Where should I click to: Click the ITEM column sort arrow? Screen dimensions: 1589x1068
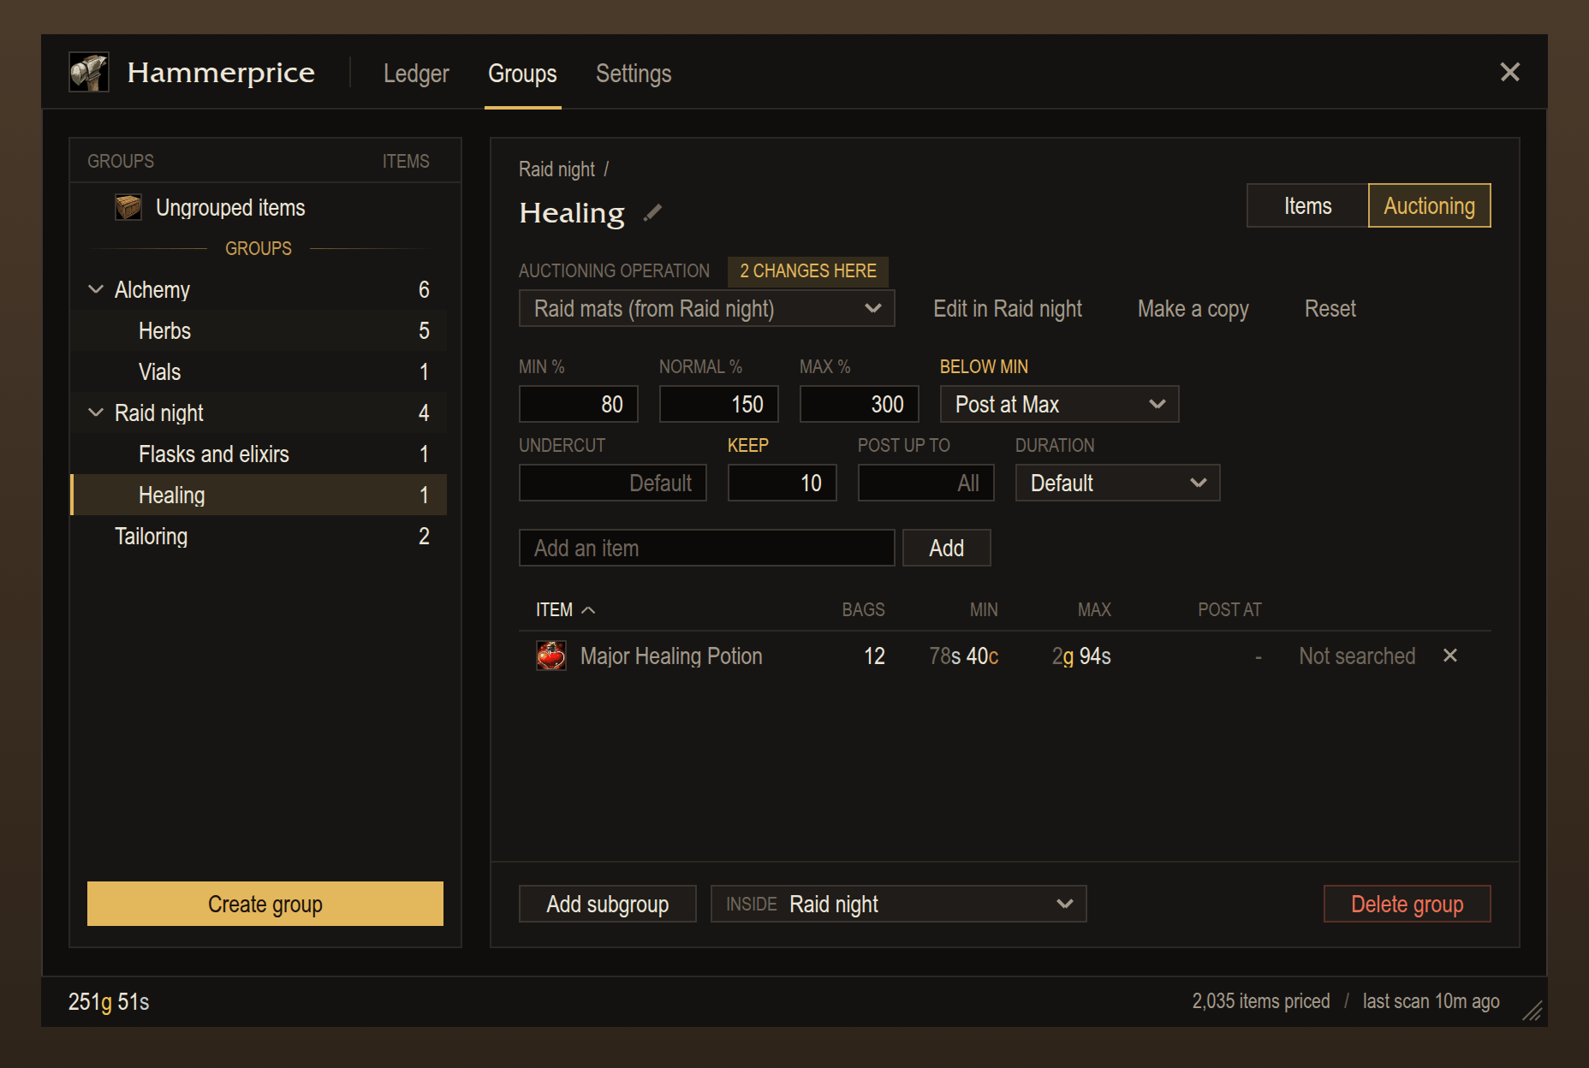588,609
